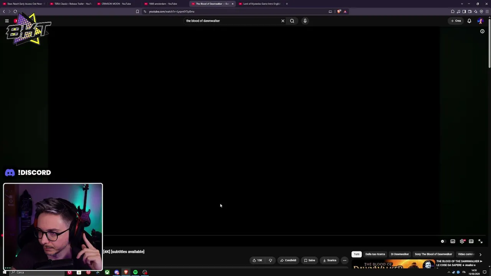
Task: Clear the search box text
Action: tap(283, 21)
